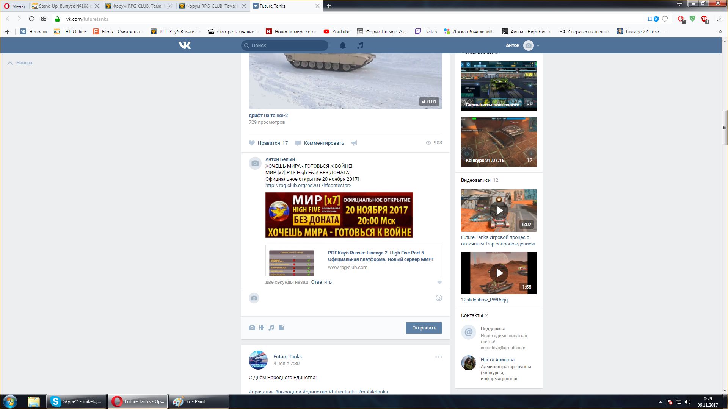This screenshot has height=409, width=728.
Task: Open video title дрифт на танке-2
Action: click(x=268, y=116)
